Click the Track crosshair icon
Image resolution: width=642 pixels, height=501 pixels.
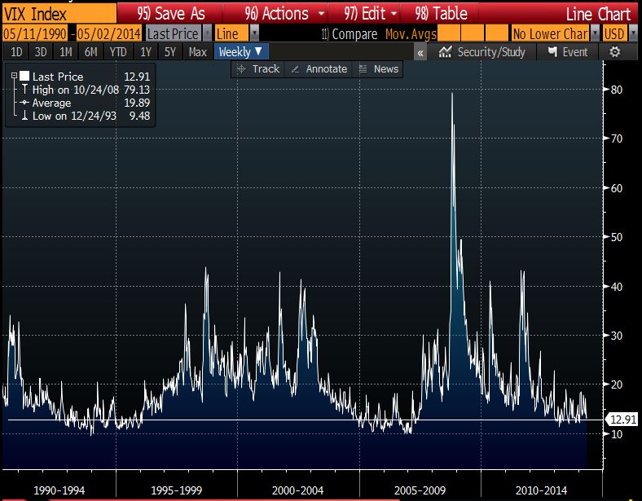coord(241,69)
